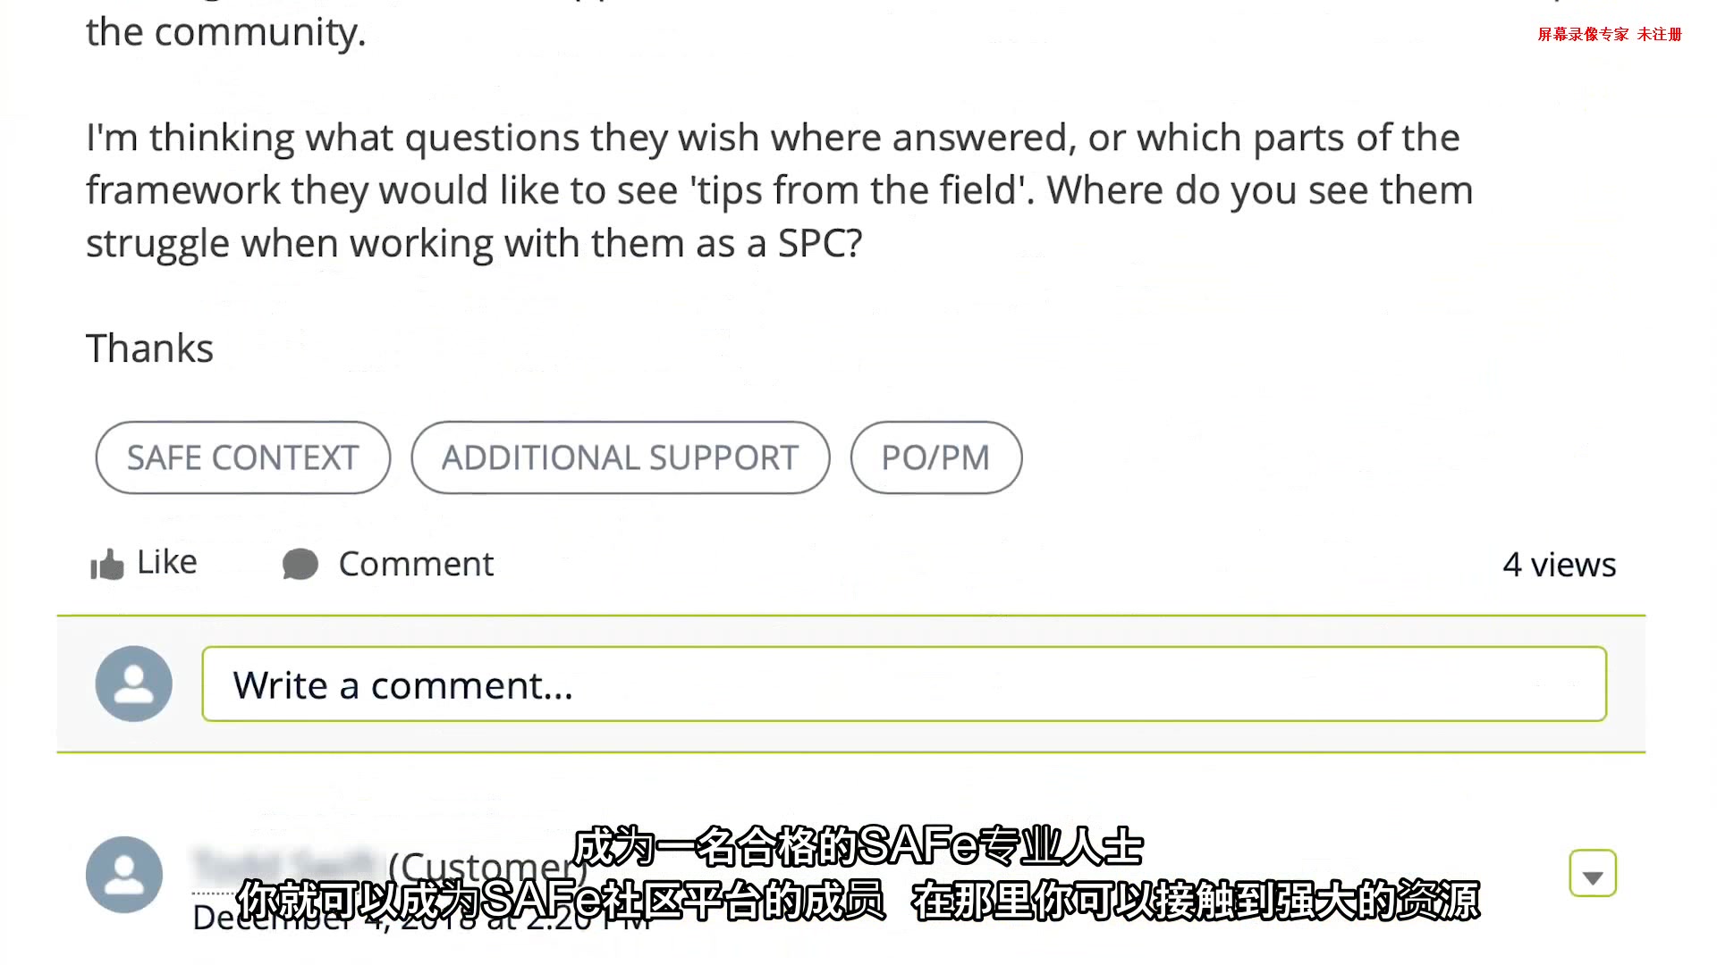Click the Comment menu item
This screenshot has width=1717, height=965.
click(387, 563)
